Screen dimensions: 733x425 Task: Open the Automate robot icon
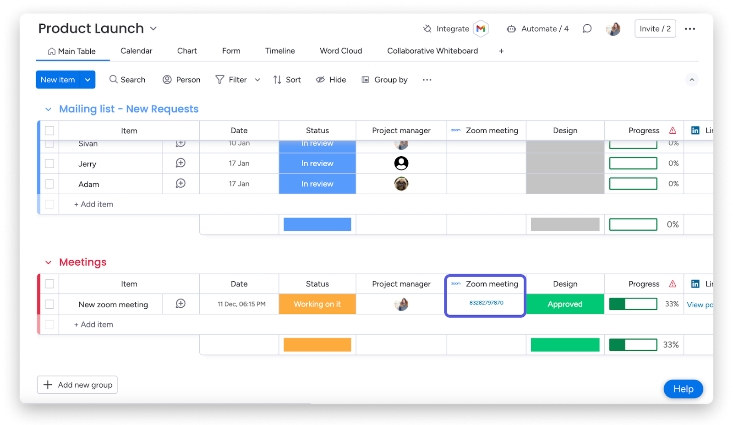(x=511, y=28)
